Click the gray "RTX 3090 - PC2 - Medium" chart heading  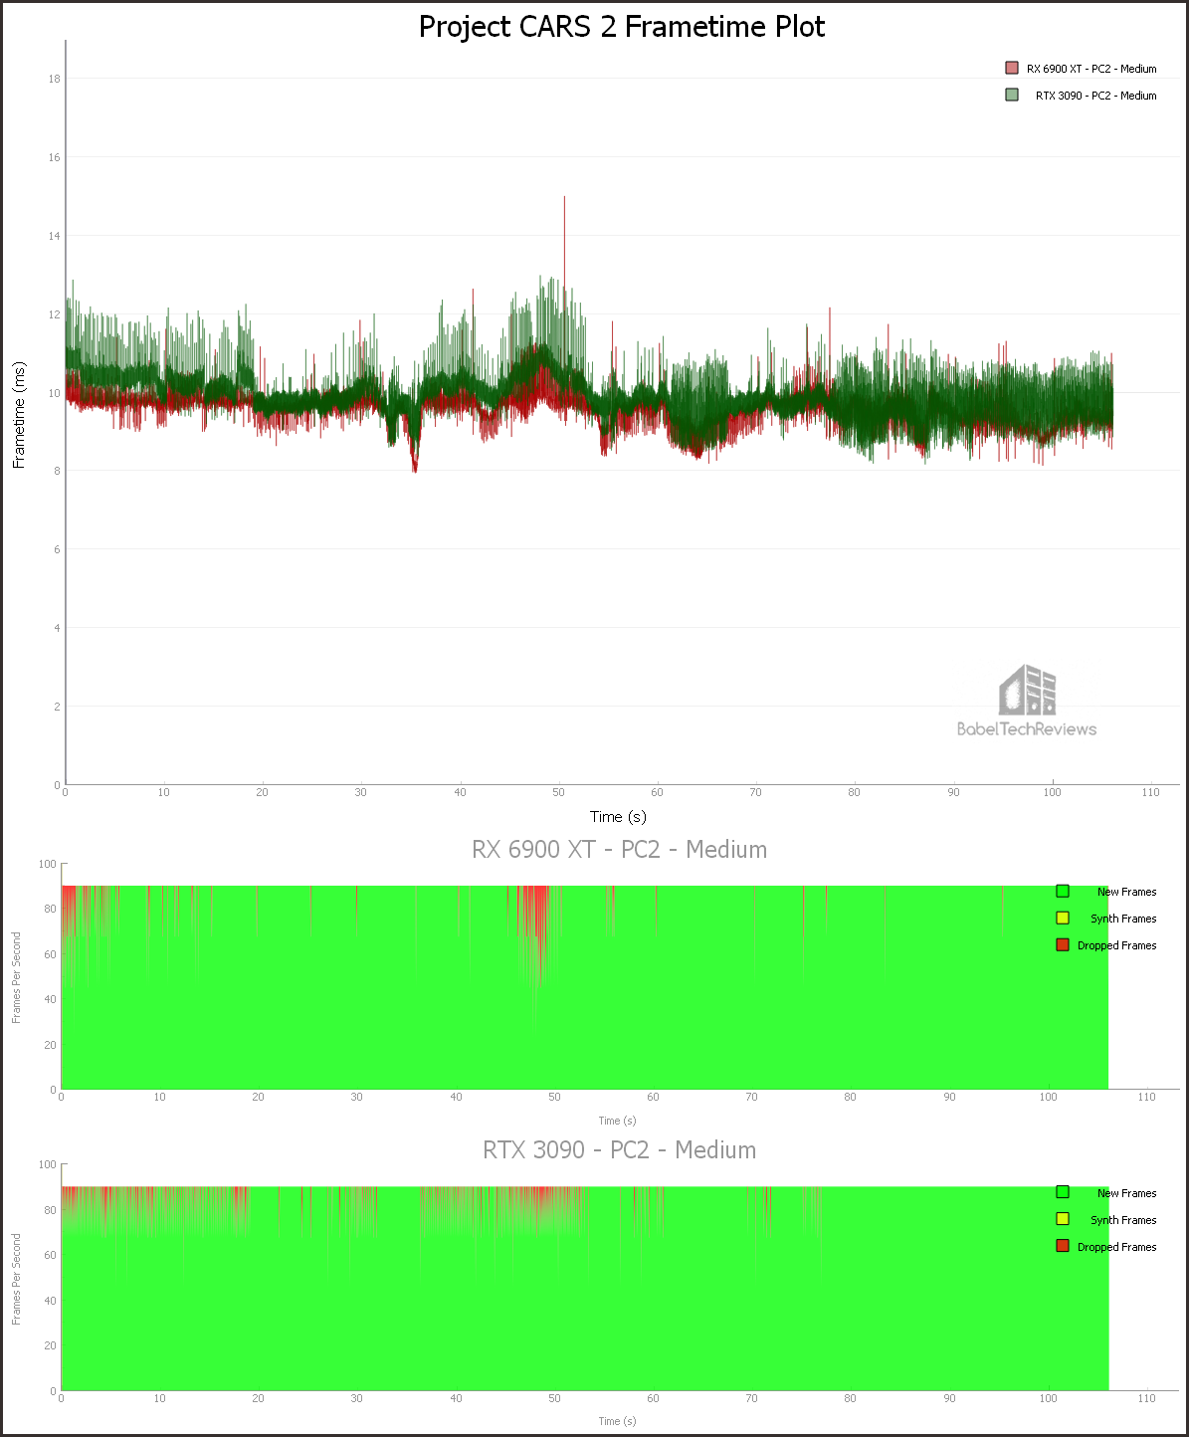coord(619,1150)
